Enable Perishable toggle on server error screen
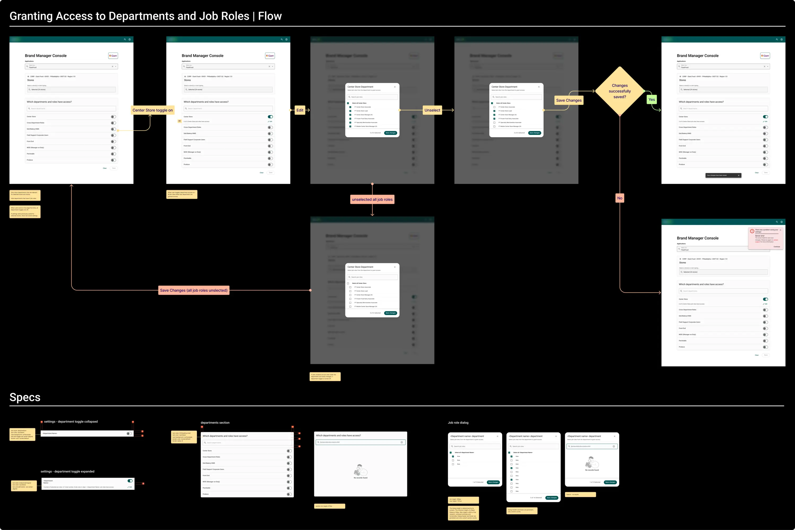The width and height of the screenshot is (795, 530). tap(766, 341)
